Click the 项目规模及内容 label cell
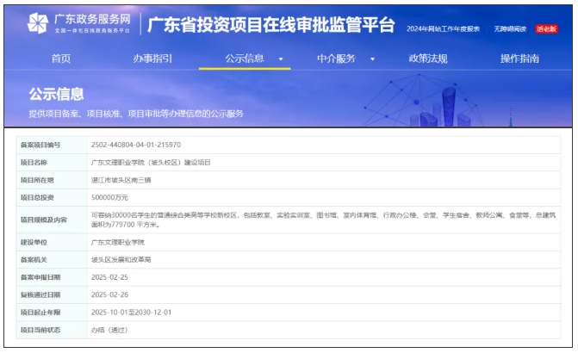578x353 pixels. (x=52, y=220)
